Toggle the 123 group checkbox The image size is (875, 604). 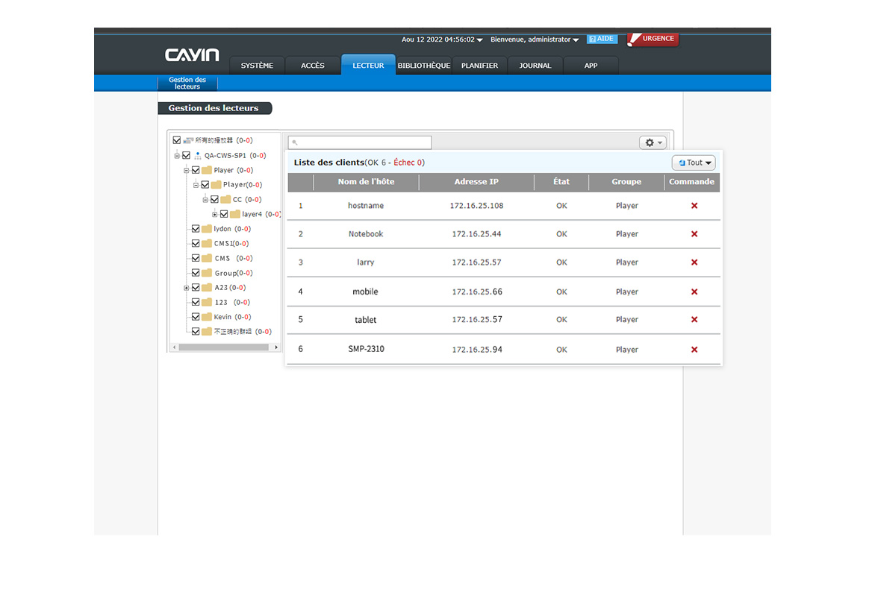click(196, 302)
